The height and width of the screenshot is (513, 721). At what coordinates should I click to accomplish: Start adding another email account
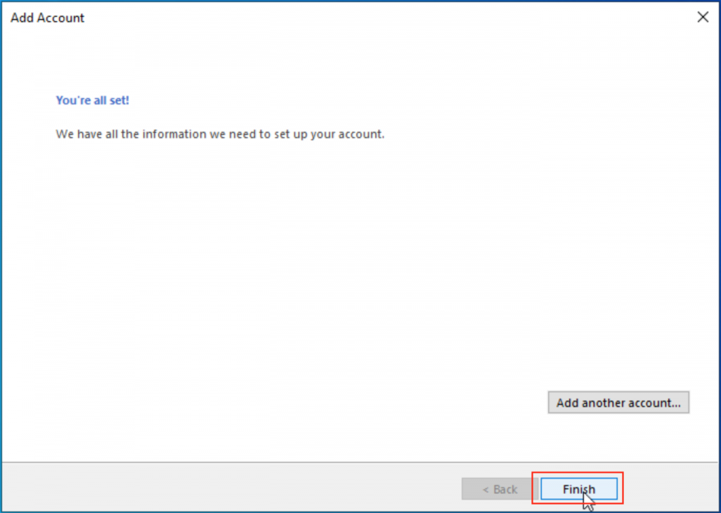click(x=618, y=403)
